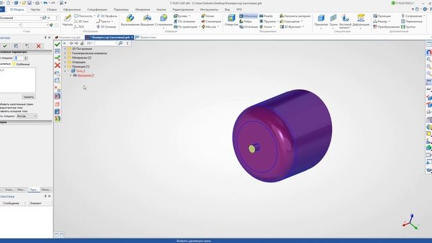Select the ЛСК command
Screen dimensions: 432x243
tap(79, 27)
